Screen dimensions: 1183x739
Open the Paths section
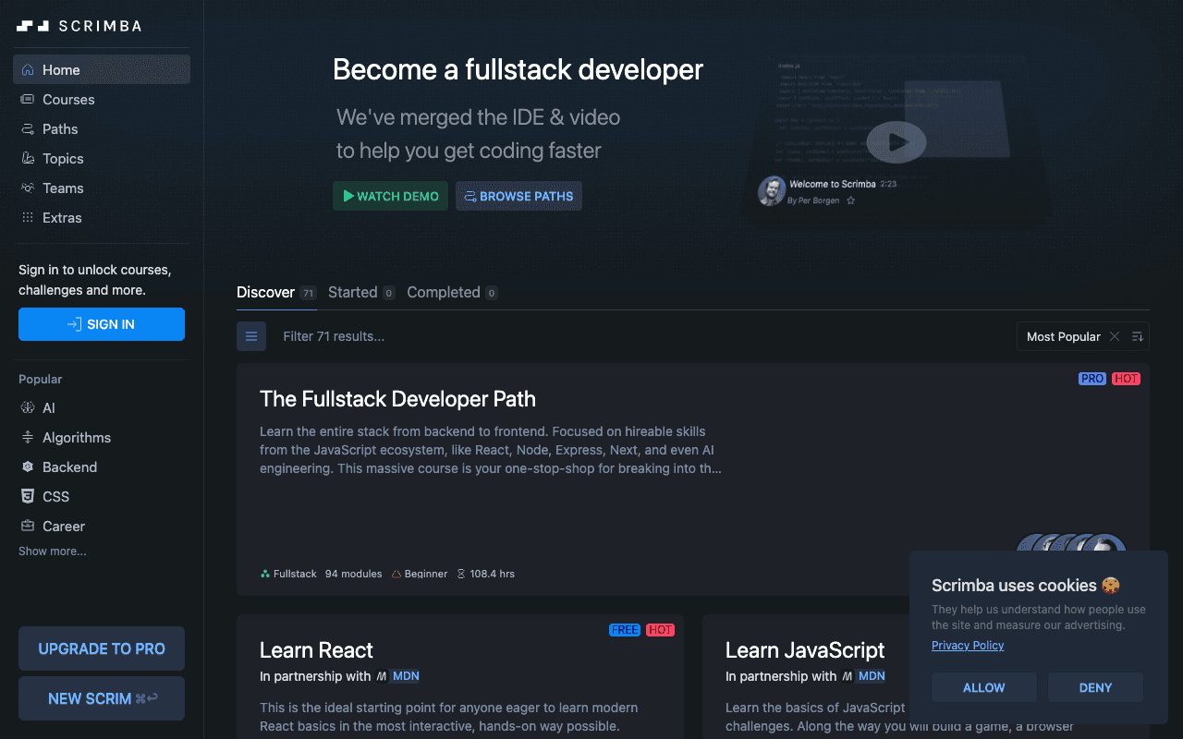coord(102,128)
